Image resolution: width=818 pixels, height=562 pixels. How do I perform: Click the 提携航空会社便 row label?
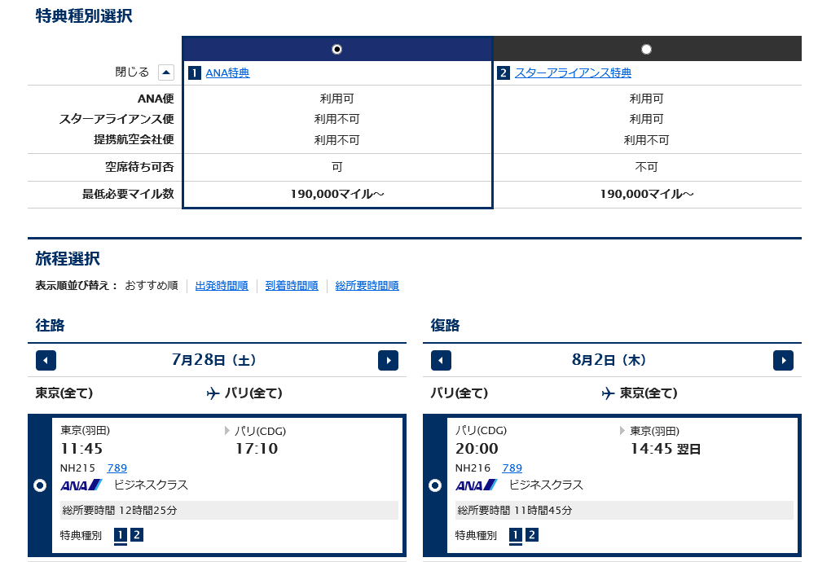coord(134,139)
